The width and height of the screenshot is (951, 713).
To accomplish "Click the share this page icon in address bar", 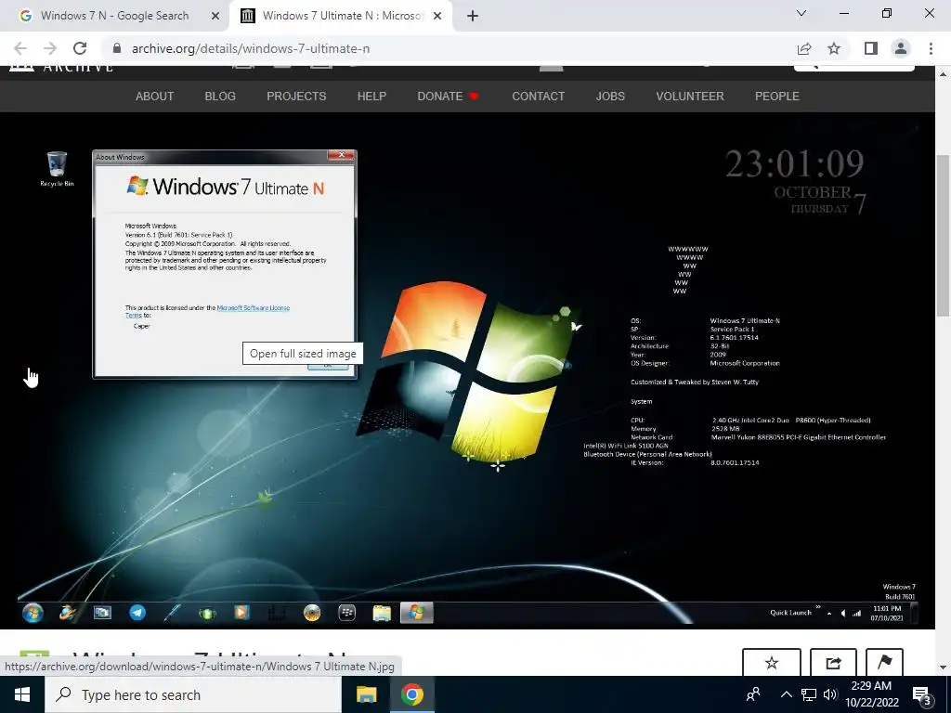I will [x=804, y=48].
